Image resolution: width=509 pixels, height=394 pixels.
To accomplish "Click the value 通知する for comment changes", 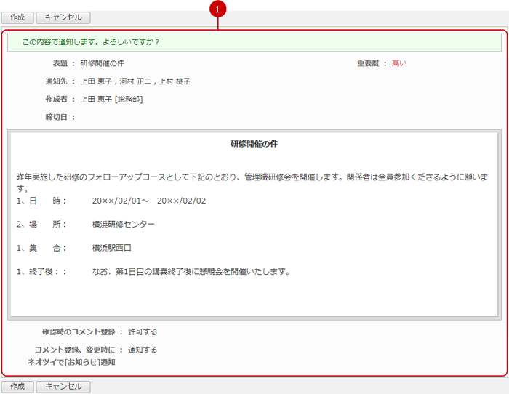I will (143, 350).
